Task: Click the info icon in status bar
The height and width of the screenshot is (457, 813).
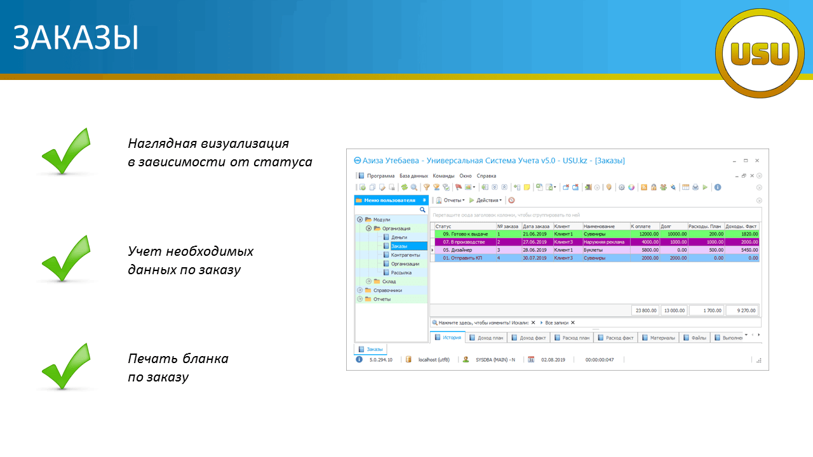Action: [x=359, y=359]
